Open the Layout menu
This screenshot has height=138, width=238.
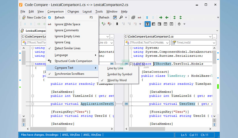(87, 12)
